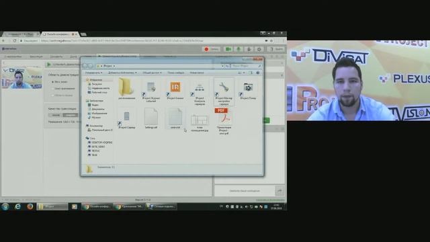Viewport: 430px width, 242px height.
Task: Open the first webinar menu tab on the left
Action: (13, 56)
